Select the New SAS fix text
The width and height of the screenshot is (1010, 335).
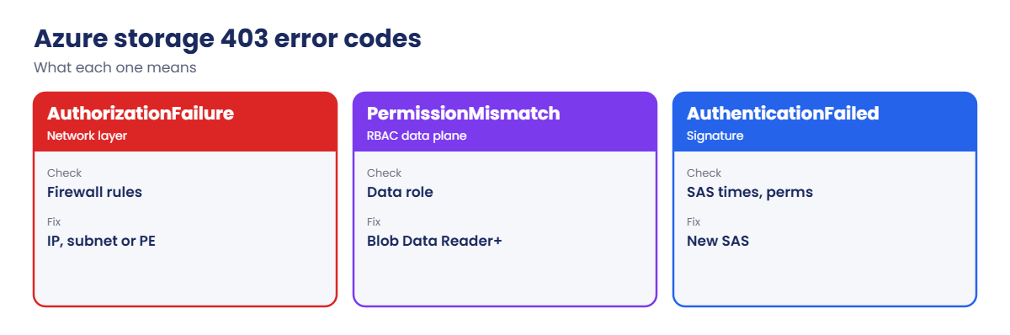click(718, 241)
